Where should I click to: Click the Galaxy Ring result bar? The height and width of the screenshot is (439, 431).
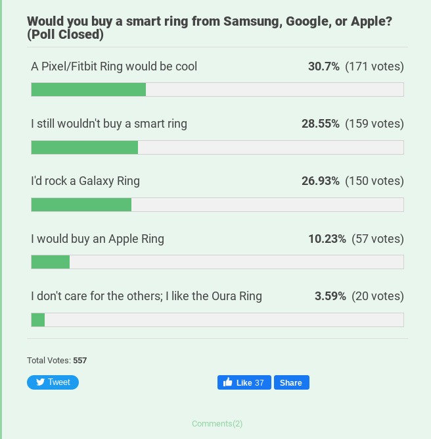coord(217,205)
